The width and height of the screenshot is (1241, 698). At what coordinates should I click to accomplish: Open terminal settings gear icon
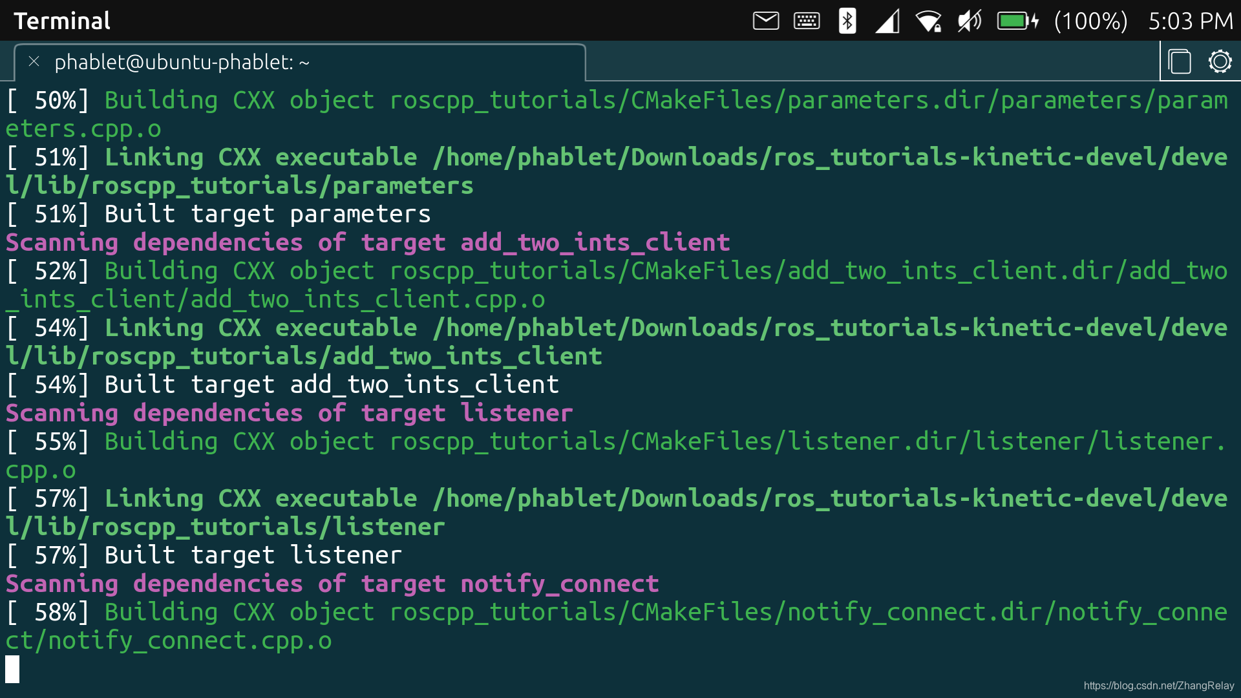(x=1220, y=62)
